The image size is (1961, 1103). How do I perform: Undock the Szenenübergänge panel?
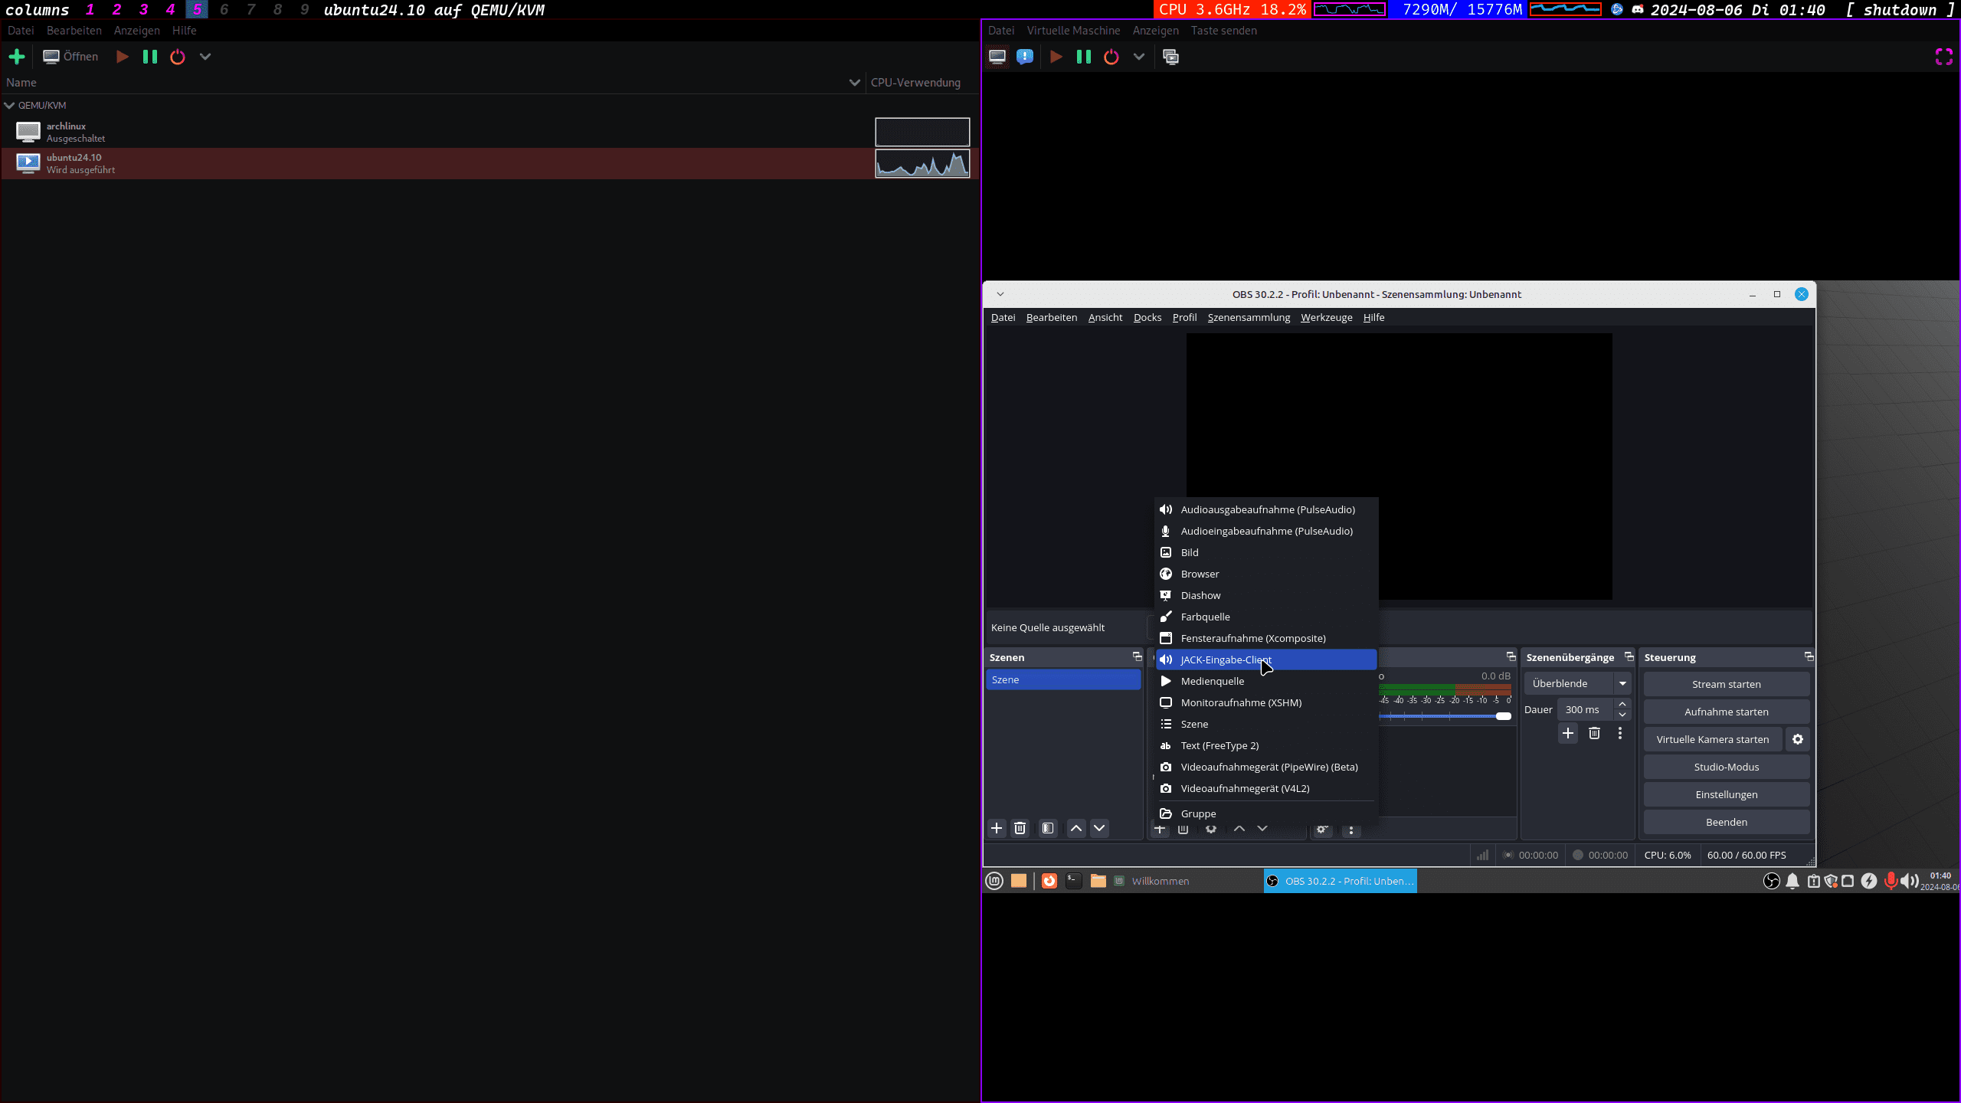click(1629, 656)
